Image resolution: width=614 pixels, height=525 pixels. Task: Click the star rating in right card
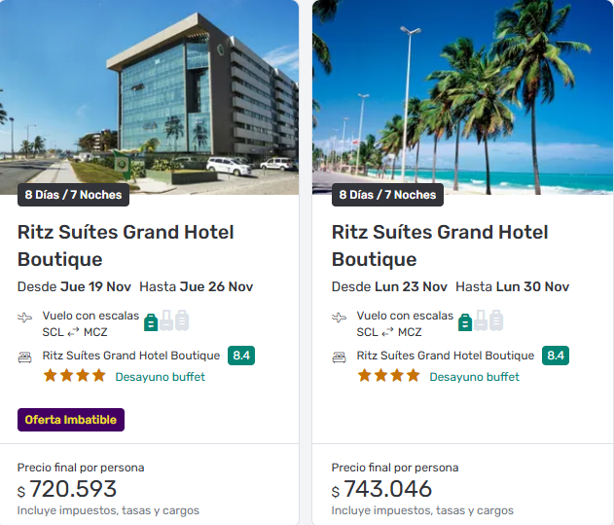[x=388, y=376]
